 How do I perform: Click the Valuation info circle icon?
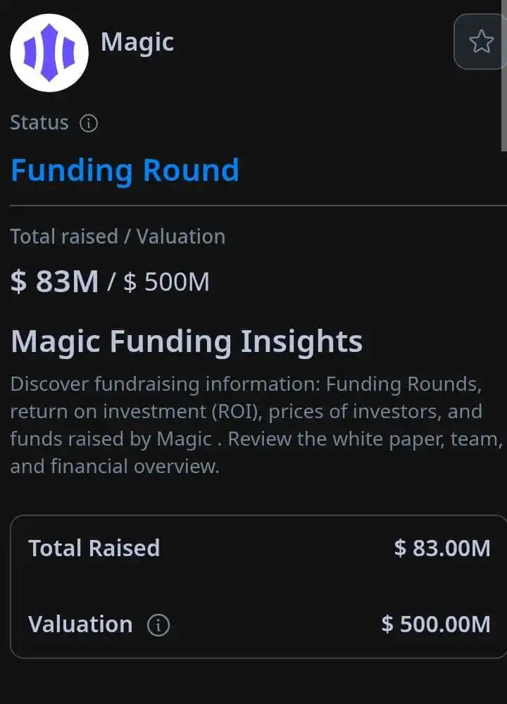(158, 625)
